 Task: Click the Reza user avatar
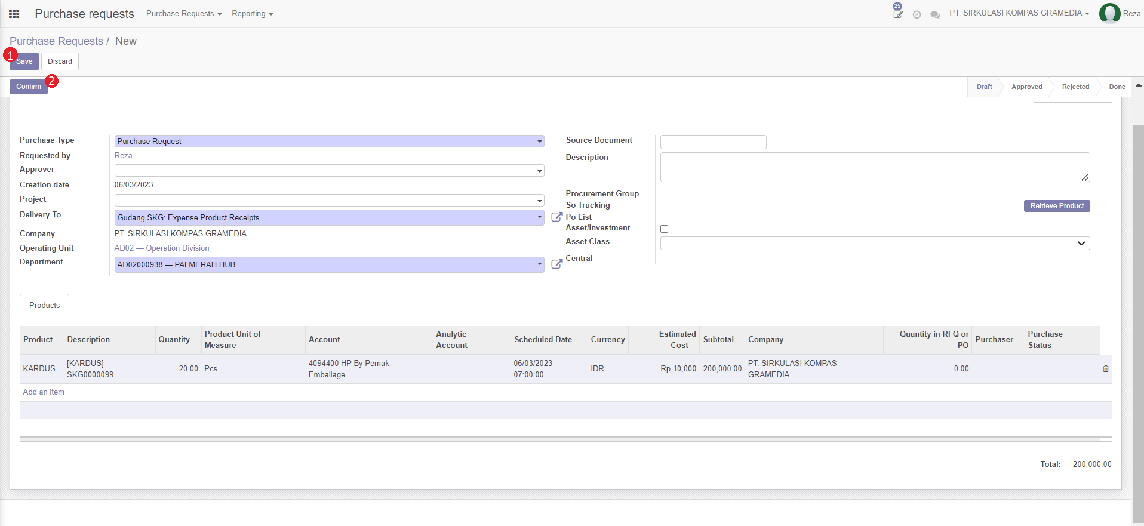[1109, 13]
